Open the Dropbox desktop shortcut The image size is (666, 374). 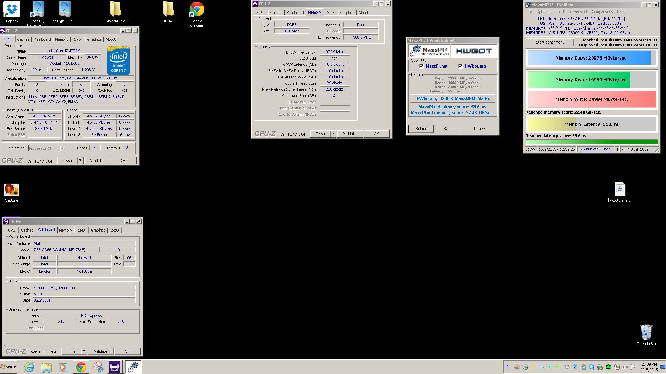[11, 12]
